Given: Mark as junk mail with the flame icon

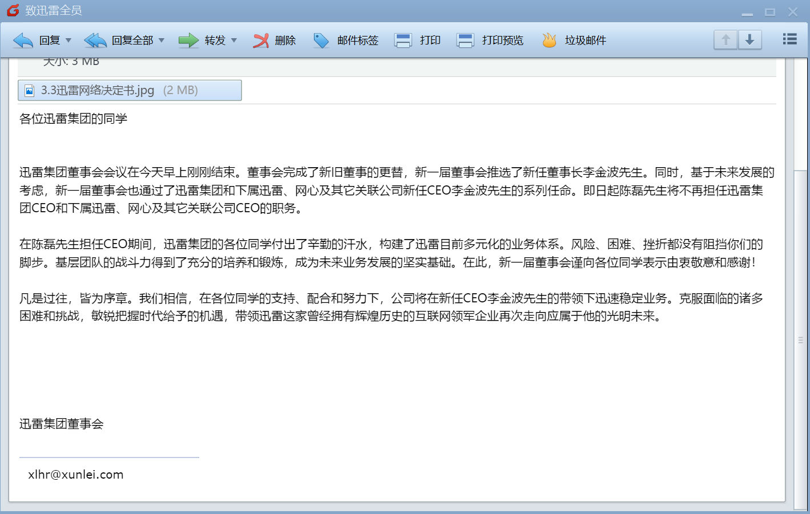Looking at the screenshot, I should pyautogui.click(x=549, y=41).
